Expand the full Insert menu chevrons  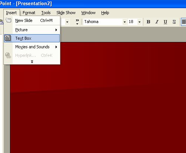pyautogui.click(x=32, y=62)
